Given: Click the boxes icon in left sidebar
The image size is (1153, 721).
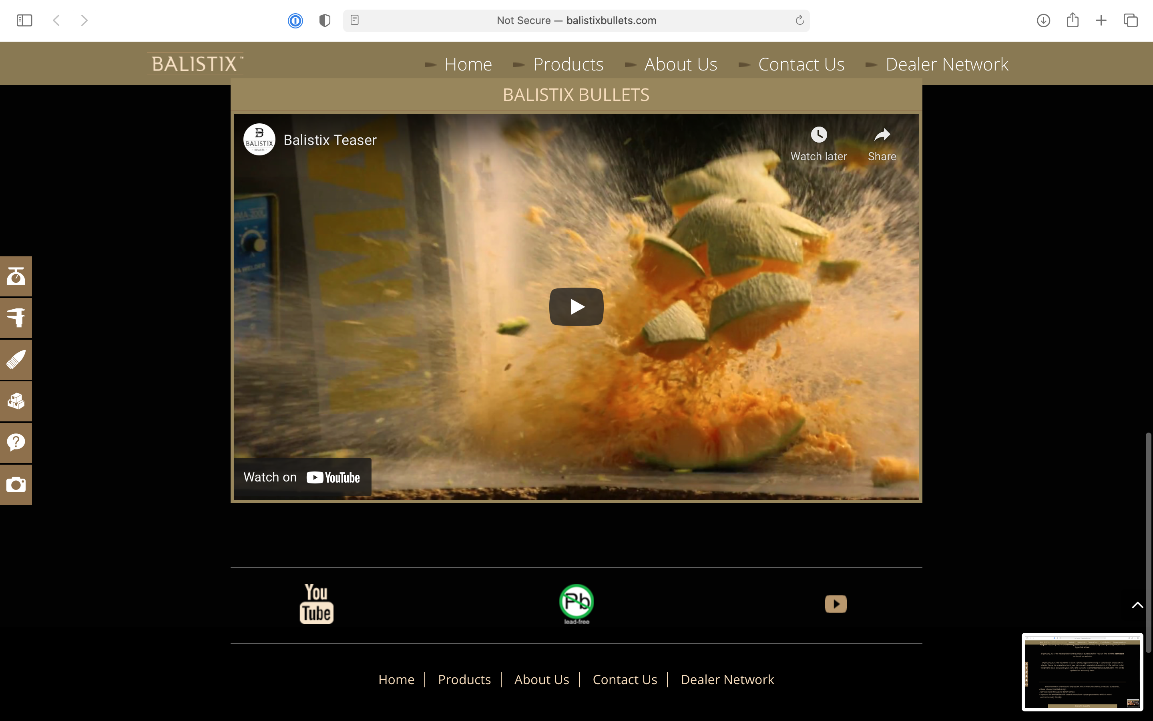Looking at the screenshot, I should click(x=16, y=401).
